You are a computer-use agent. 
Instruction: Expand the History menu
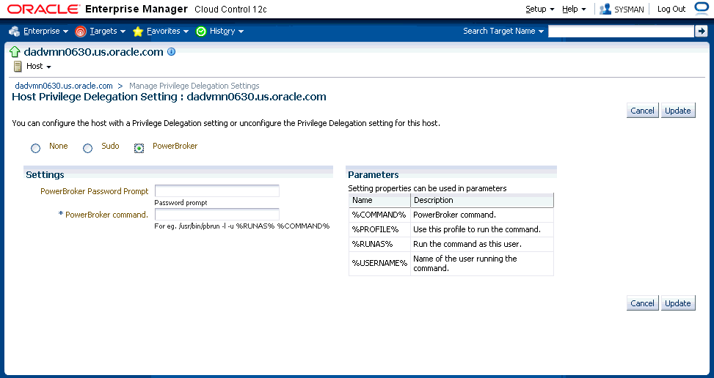(227, 31)
